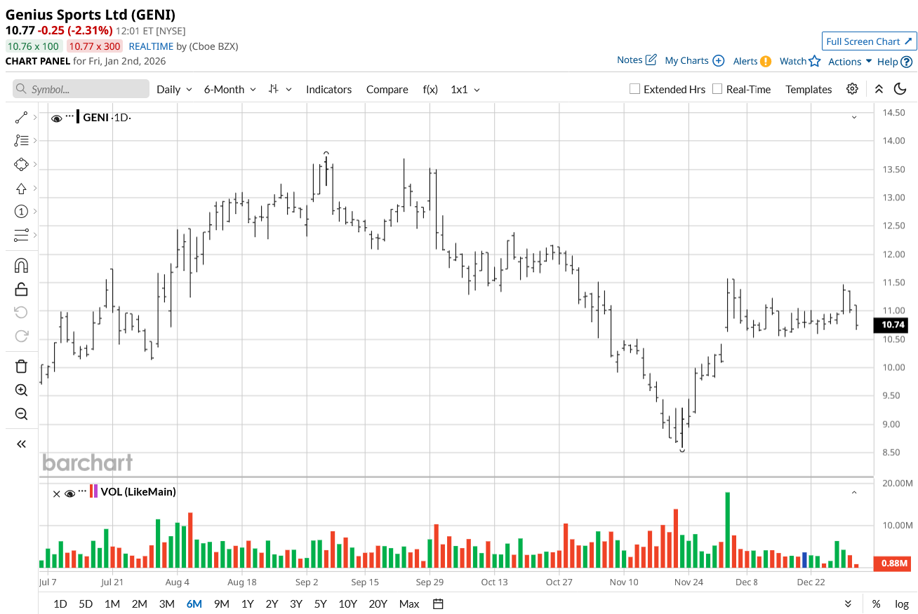The width and height of the screenshot is (918, 614).
Task: Switch to the 3M time range
Action: click(166, 604)
